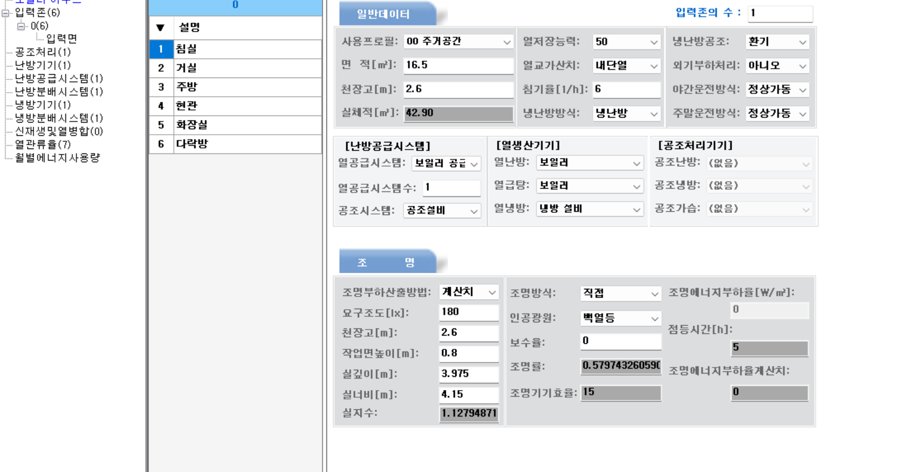This screenshot has width=922, height=472.
Task: Click the 침기율 input field
Action: point(626,89)
